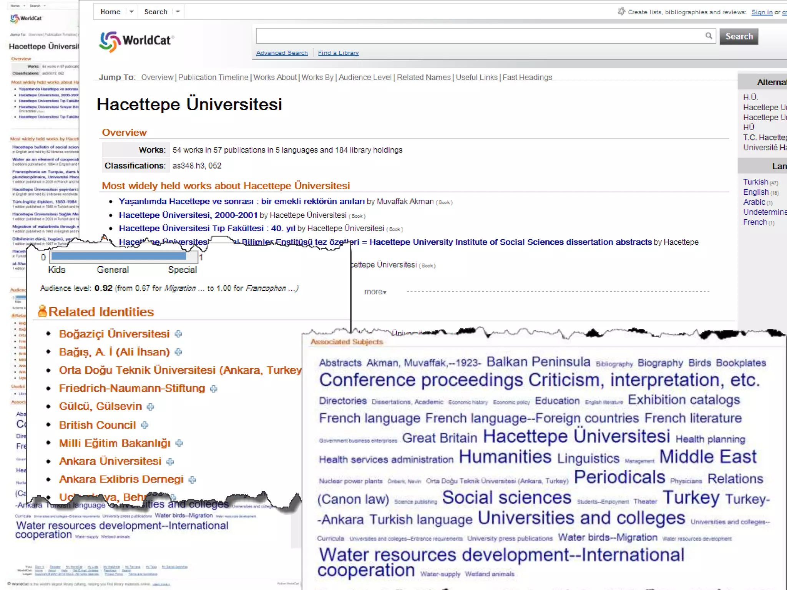
Task: Click the Related Identities person icon
Action: tap(42, 311)
